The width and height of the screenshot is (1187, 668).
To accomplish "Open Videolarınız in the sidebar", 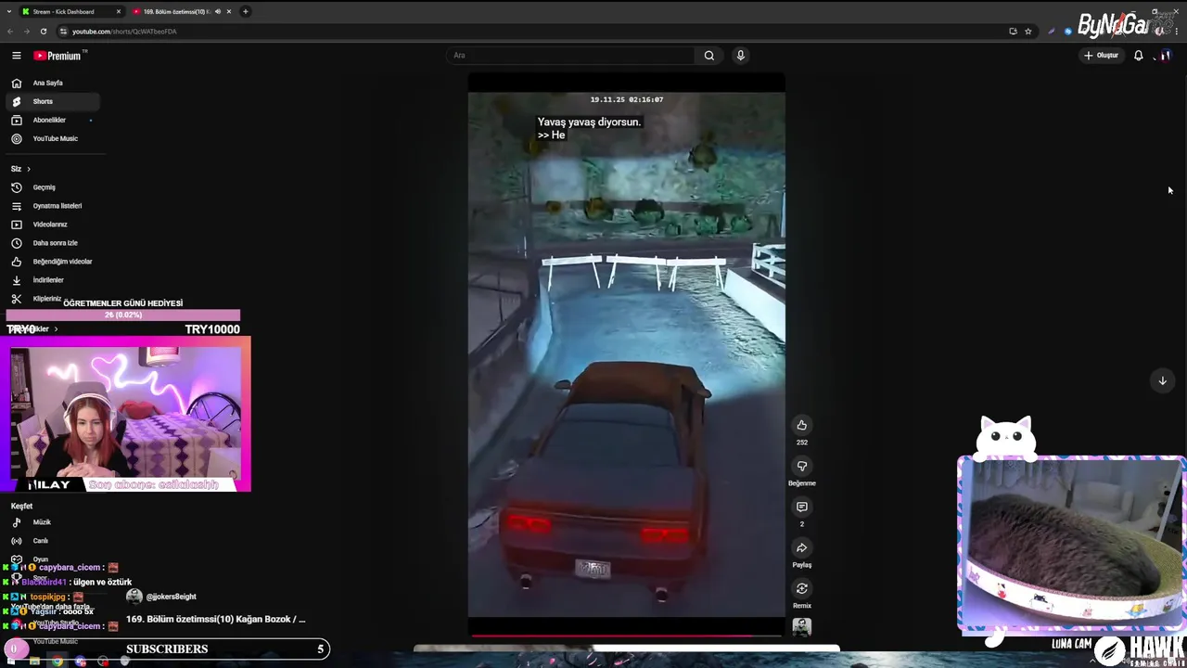I will pyautogui.click(x=52, y=225).
